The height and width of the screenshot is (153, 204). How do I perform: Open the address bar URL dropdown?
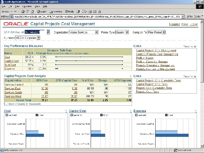click(183, 16)
